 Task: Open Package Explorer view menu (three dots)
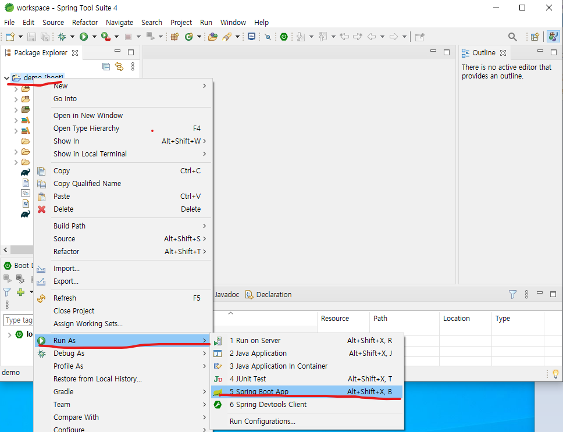pyautogui.click(x=133, y=66)
